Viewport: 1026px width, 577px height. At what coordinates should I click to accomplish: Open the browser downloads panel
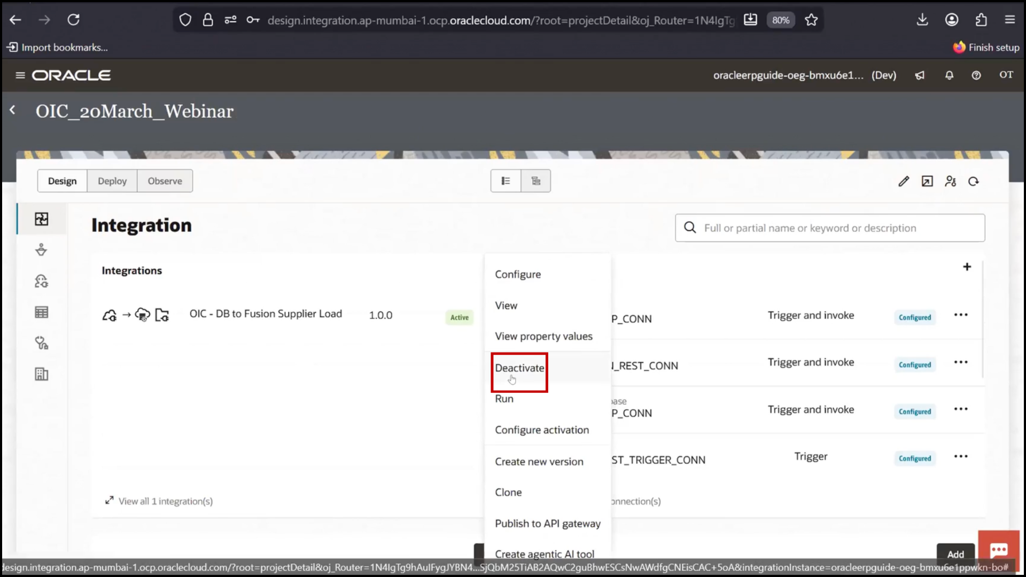[922, 20]
